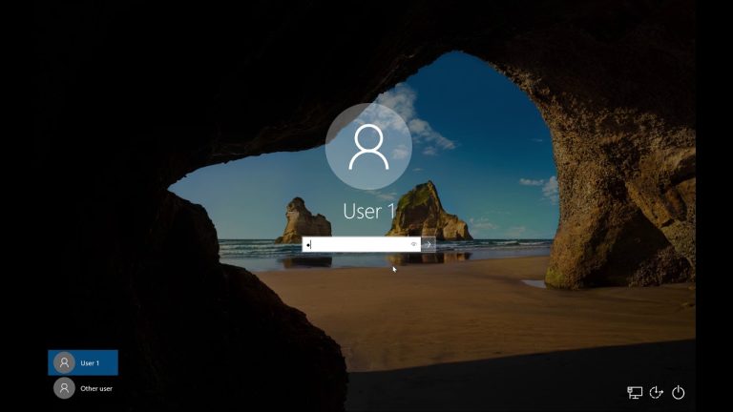Screen dimensions: 733x412
Task: Open Ease of Access options
Action: [x=657, y=392]
